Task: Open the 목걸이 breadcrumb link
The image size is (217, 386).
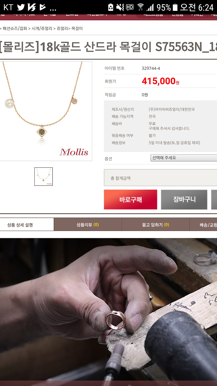Action: pyautogui.click(x=77, y=29)
